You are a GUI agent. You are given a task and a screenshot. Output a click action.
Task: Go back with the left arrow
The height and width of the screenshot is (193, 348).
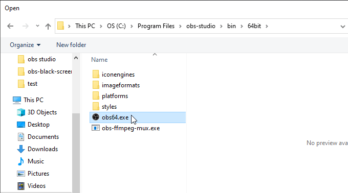click(10, 26)
